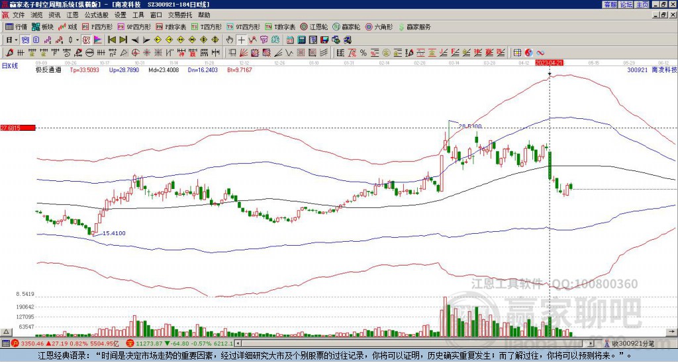Image resolution: width=678 pixels, height=362 pixels.
Task: Click the colored flag icon in toolbar
Action: tap(98, 40)
